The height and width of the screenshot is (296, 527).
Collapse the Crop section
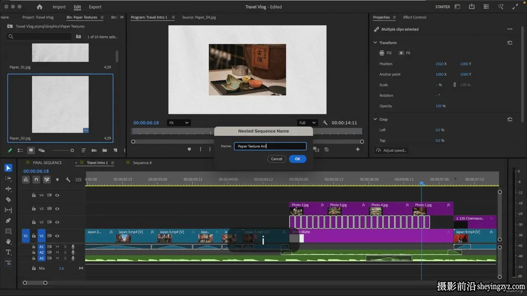375,119
